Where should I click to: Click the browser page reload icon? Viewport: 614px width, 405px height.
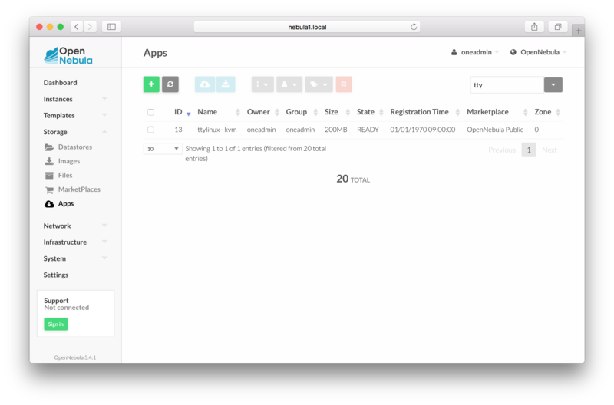414,27
